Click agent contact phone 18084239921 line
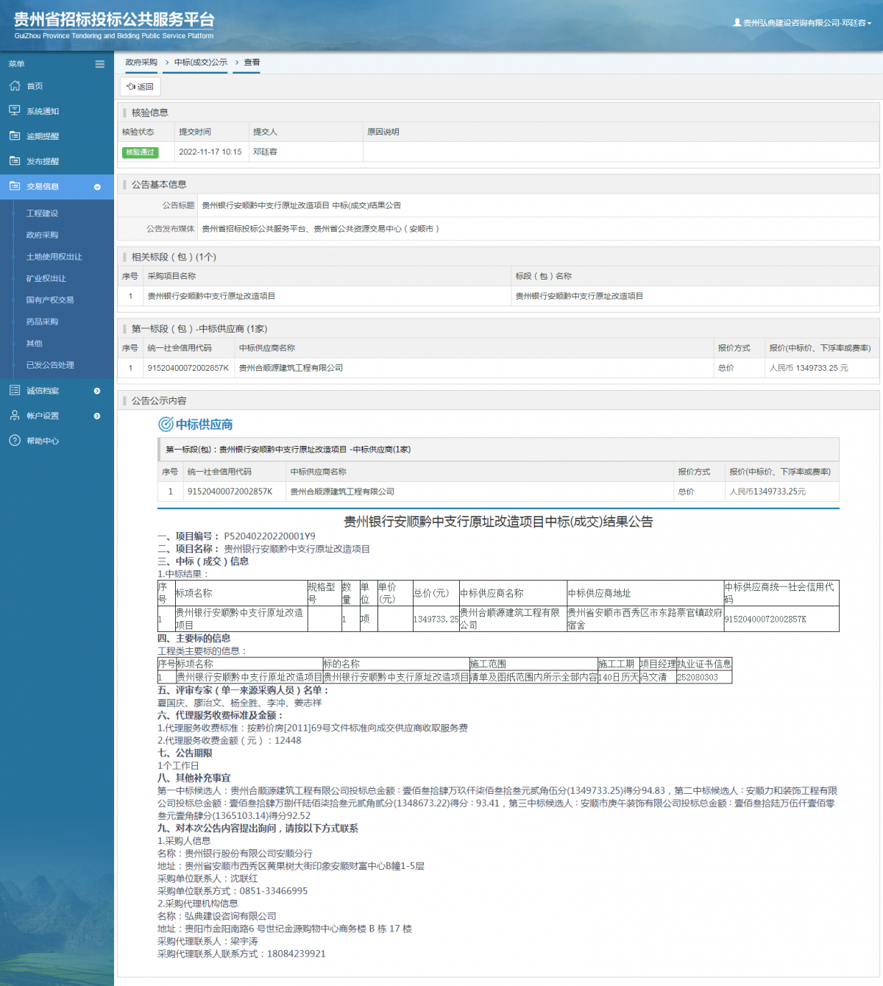 pos(241,954)
